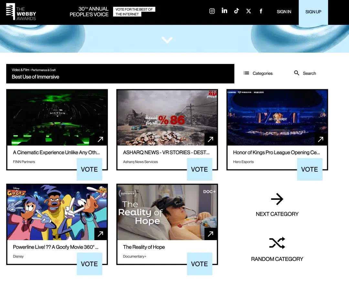
Task: Vote for Powerline Live Goofy Movie entry
Action: click(89, 264)
